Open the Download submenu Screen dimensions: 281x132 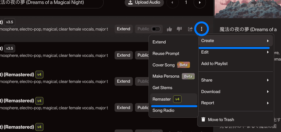[235, 92]
